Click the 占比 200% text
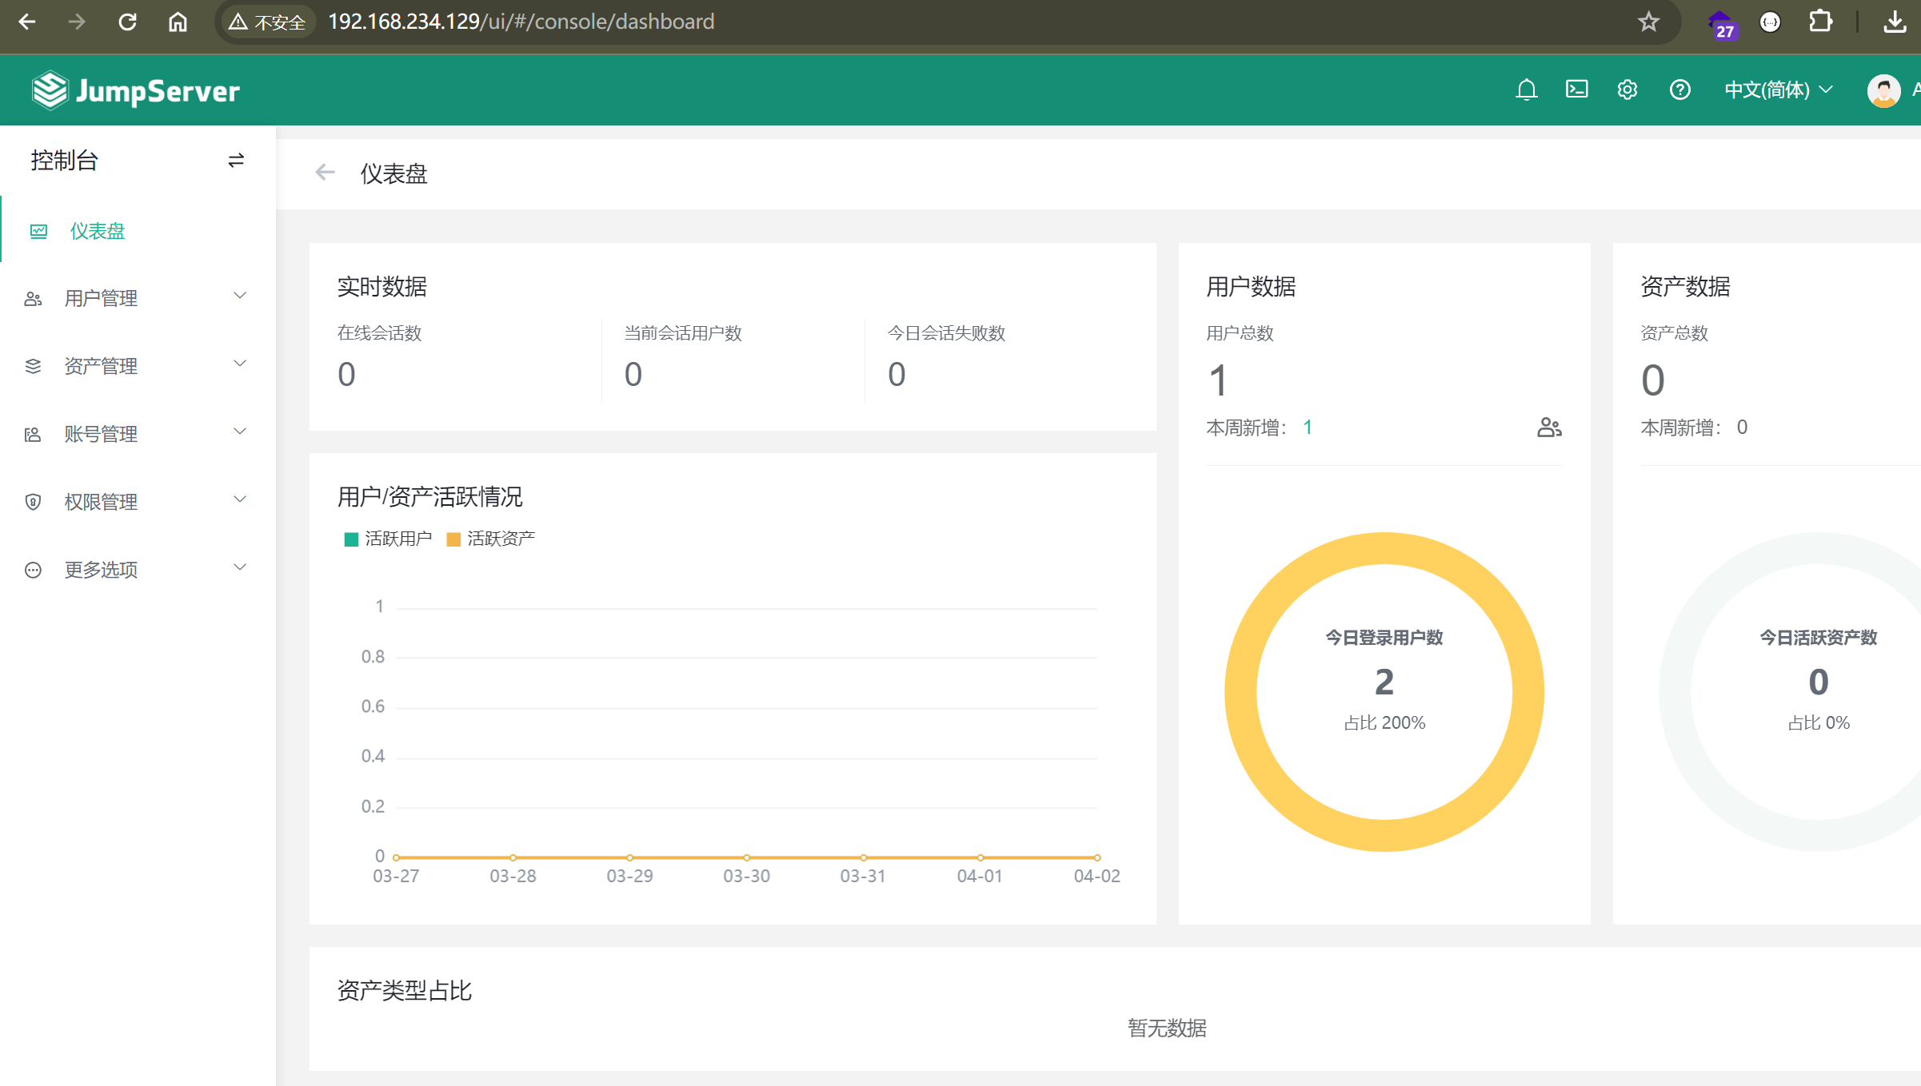Viewport: 1921px width, 1086px height. coord(1384,723)
